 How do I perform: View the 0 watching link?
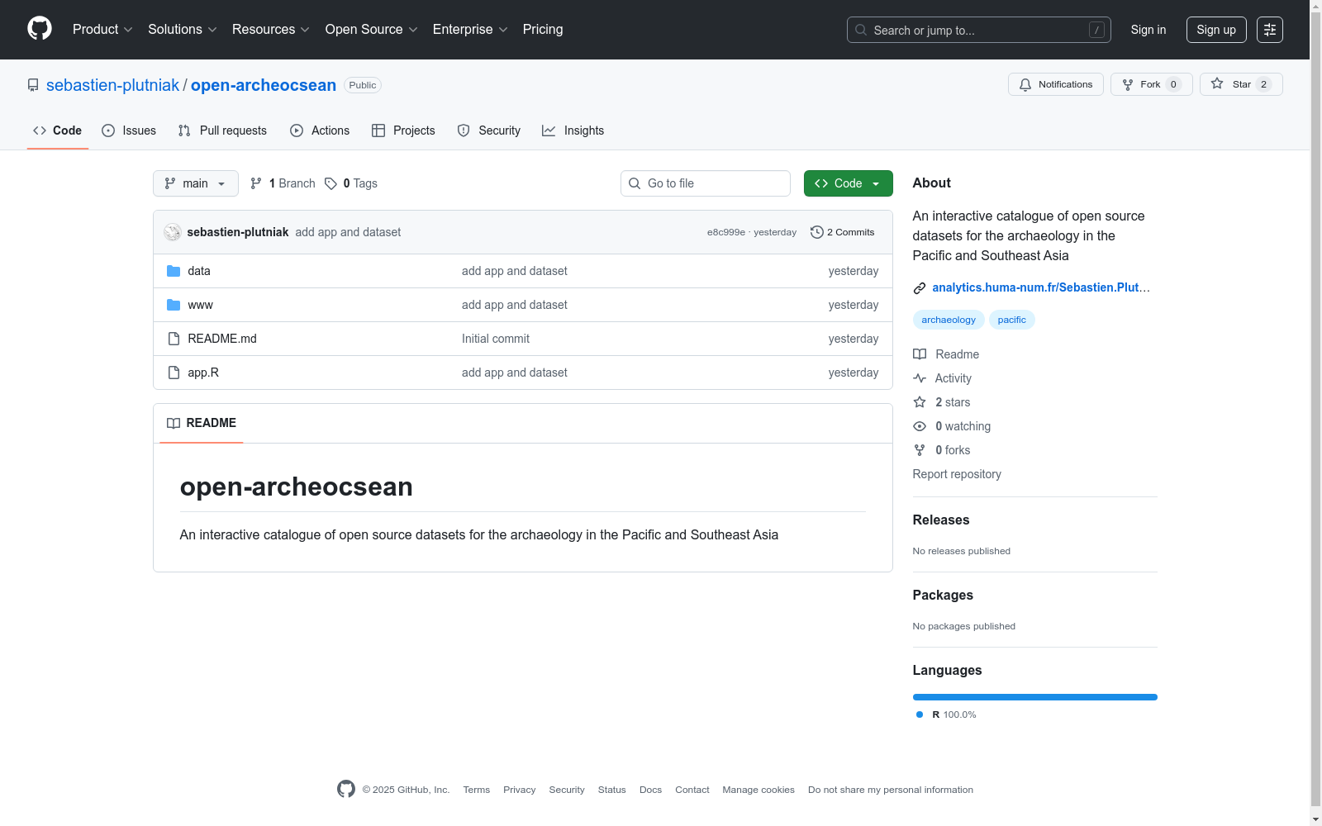pos(952,426)
